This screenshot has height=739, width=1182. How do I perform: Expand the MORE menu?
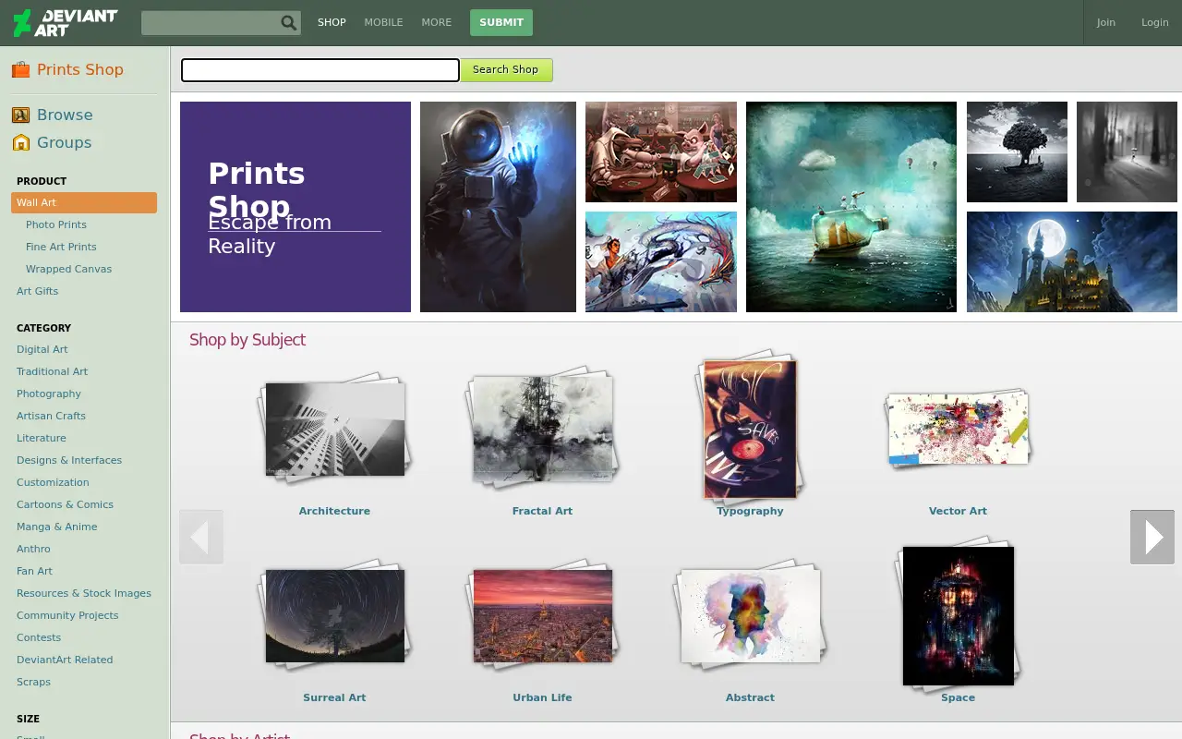[x=437, y=22]
